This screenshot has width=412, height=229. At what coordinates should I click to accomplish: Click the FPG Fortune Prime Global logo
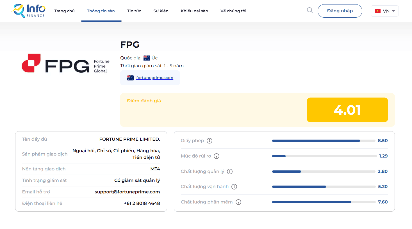[x=66, y=64]
